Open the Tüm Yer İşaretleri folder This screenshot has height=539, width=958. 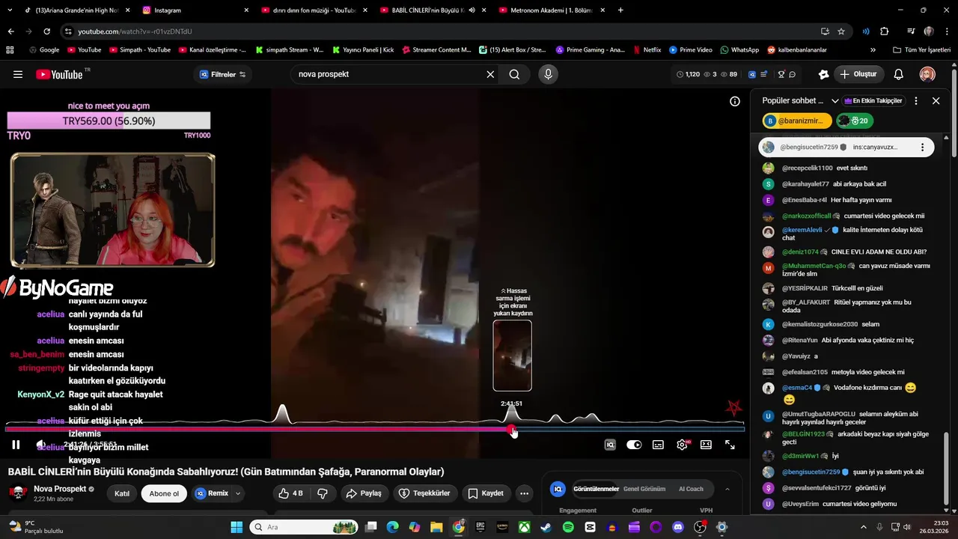(922, 49)
